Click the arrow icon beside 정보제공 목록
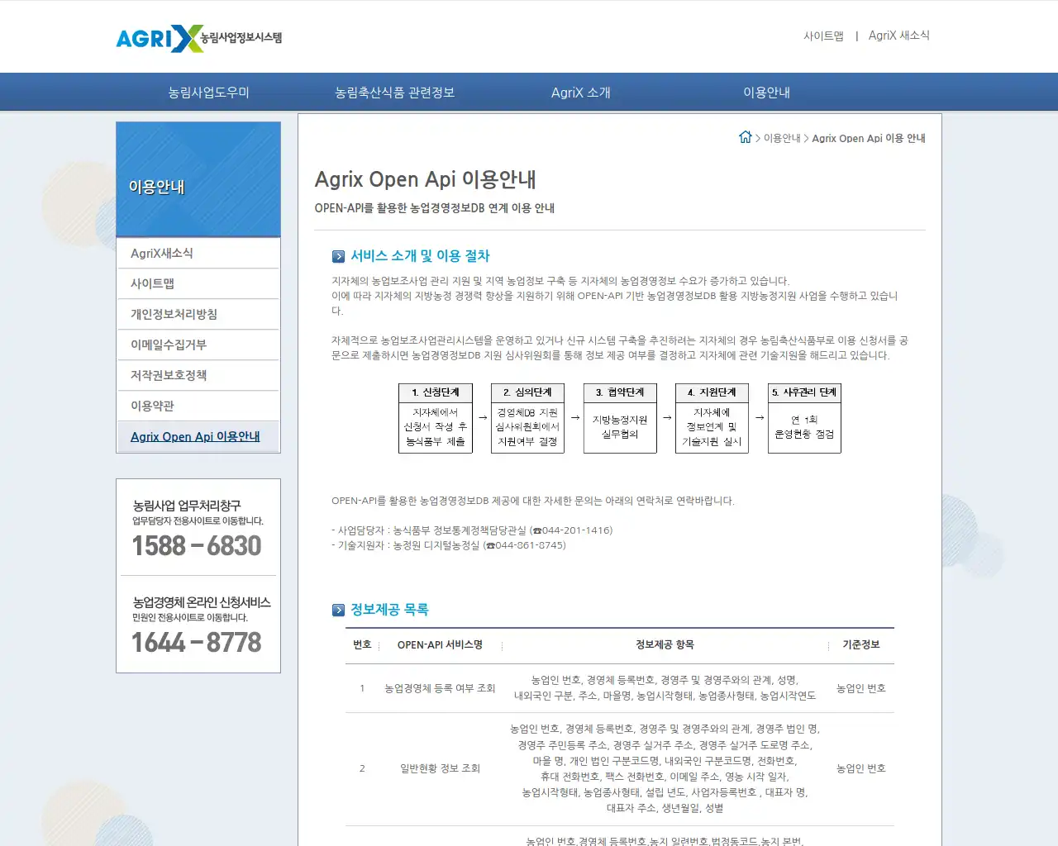Viewport: 1058px width, 846px height. pyautogui.click(x=339, y=610)
